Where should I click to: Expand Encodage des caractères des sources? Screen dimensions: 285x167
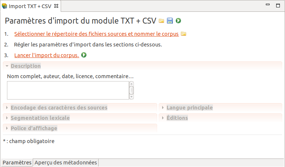(7, 107)
